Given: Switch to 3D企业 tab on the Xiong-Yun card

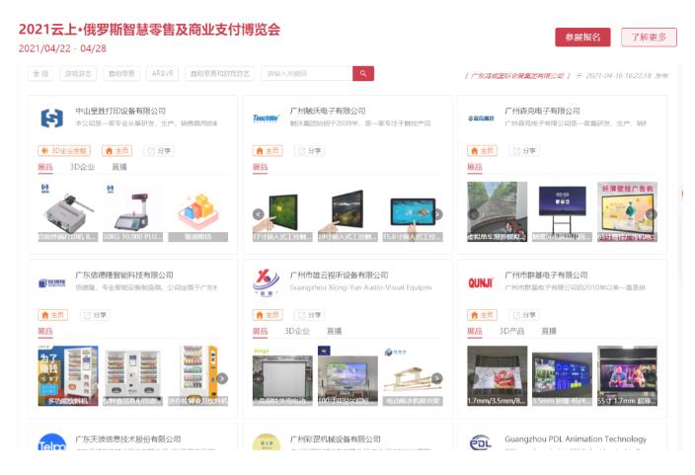Looking at the screenshot, I should [297, 331].
